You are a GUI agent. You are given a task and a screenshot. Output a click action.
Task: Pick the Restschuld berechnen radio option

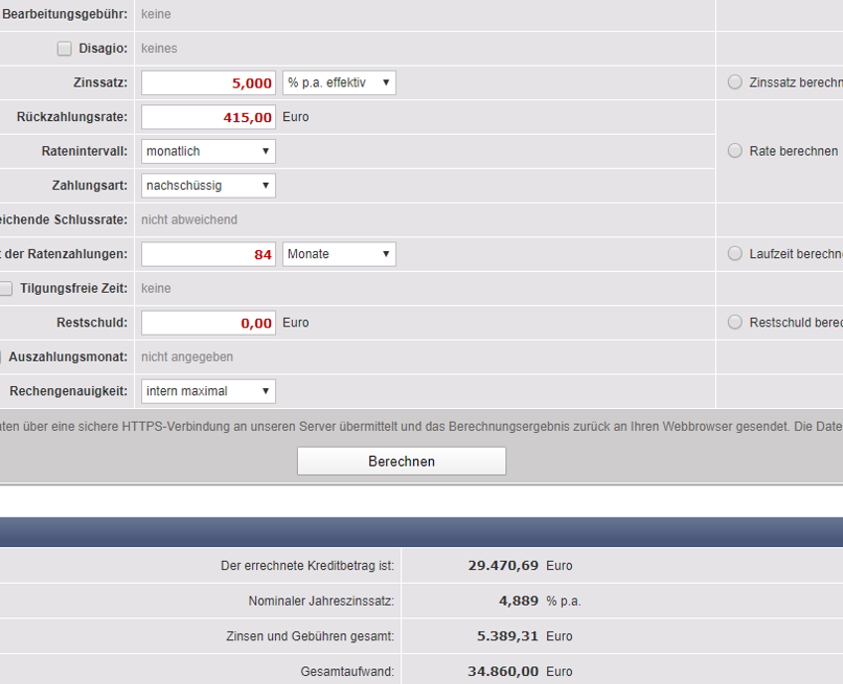(735, 323)
